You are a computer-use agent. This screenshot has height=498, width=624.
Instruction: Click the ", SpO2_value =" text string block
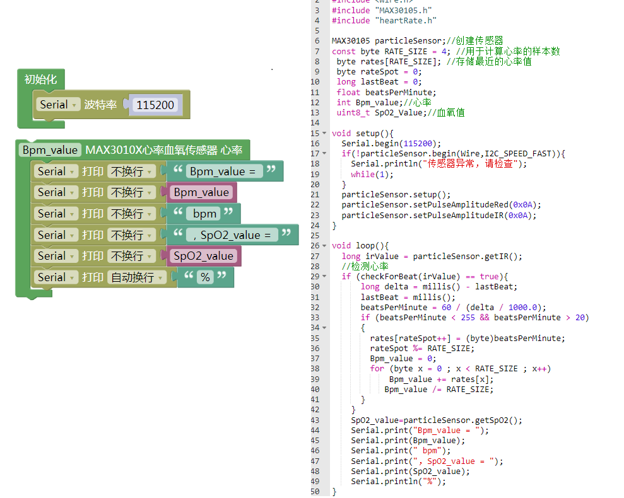pyautogui.click(x=232, y=235)
